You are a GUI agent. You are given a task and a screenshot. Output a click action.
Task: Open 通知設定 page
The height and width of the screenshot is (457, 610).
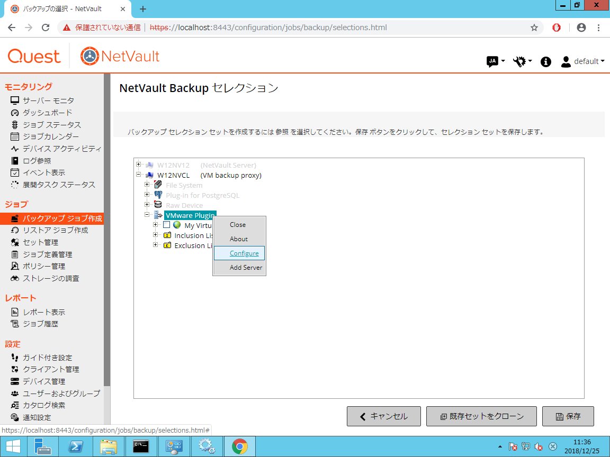(37, 417)
